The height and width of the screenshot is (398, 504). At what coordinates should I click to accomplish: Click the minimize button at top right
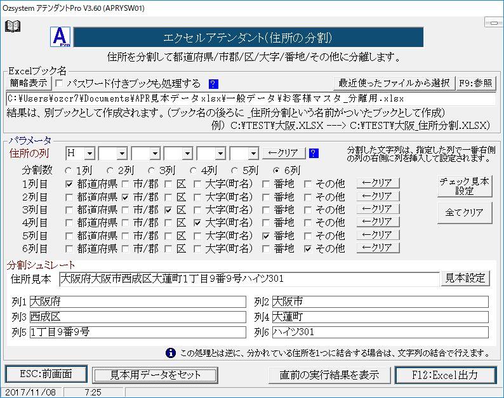494,22
